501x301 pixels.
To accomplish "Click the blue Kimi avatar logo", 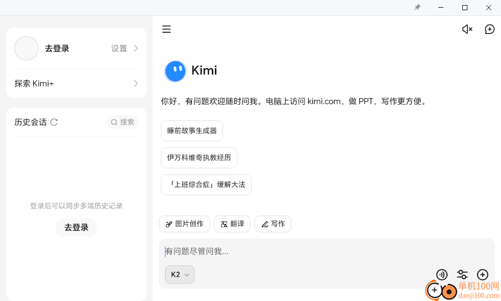I will click(x=175, y=71).
